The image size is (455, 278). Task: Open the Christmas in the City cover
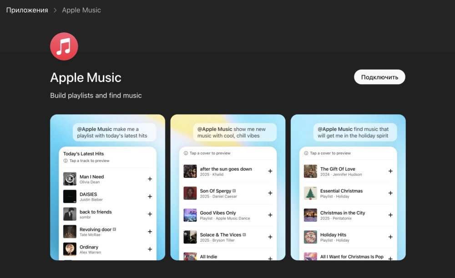[x=310, y=215]
